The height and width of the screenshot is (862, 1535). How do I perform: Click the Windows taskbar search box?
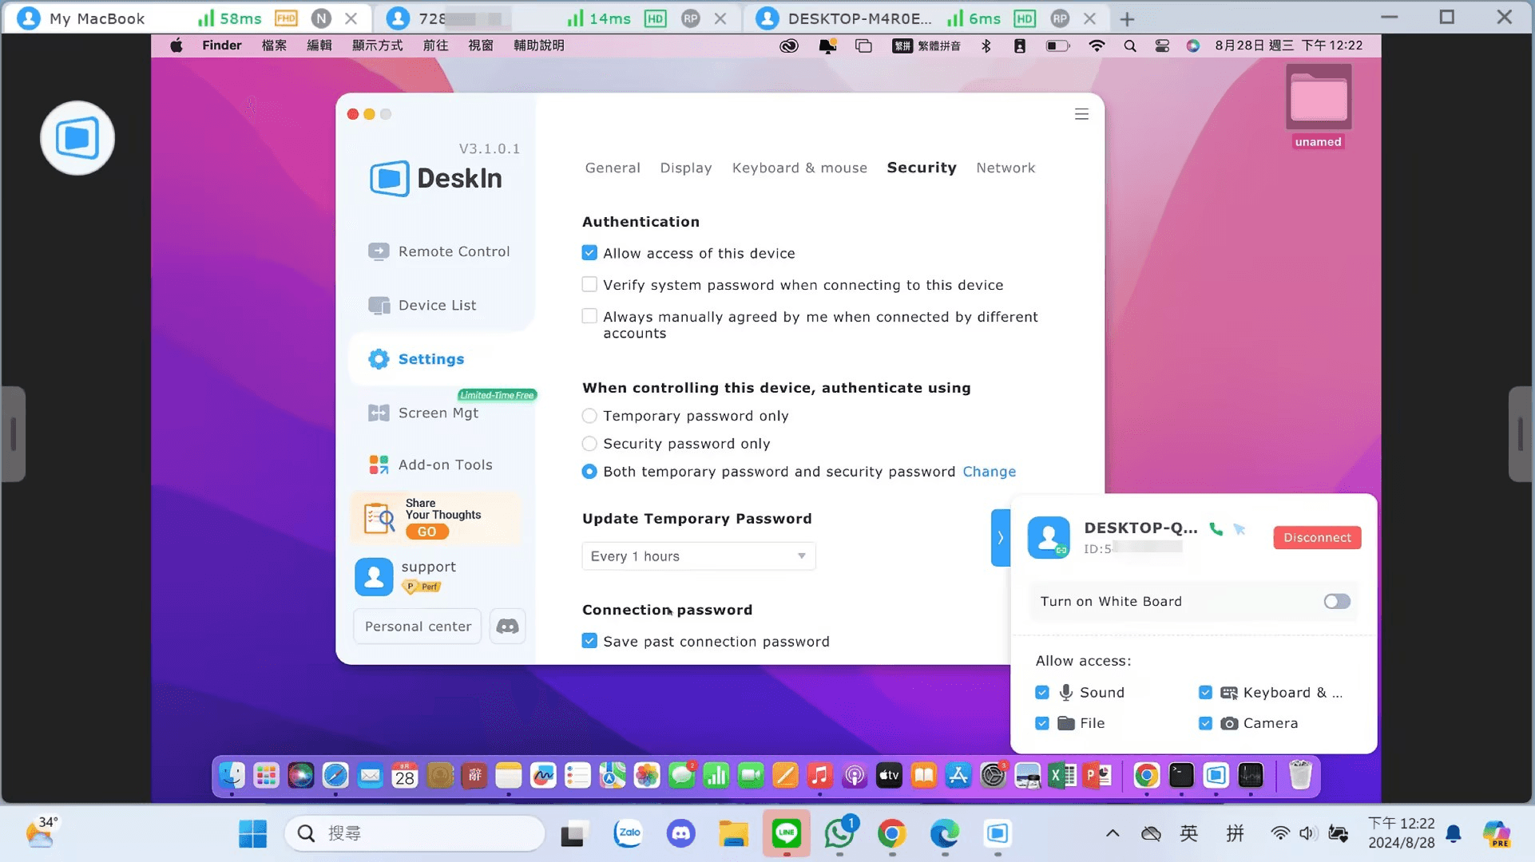(415, 833)
